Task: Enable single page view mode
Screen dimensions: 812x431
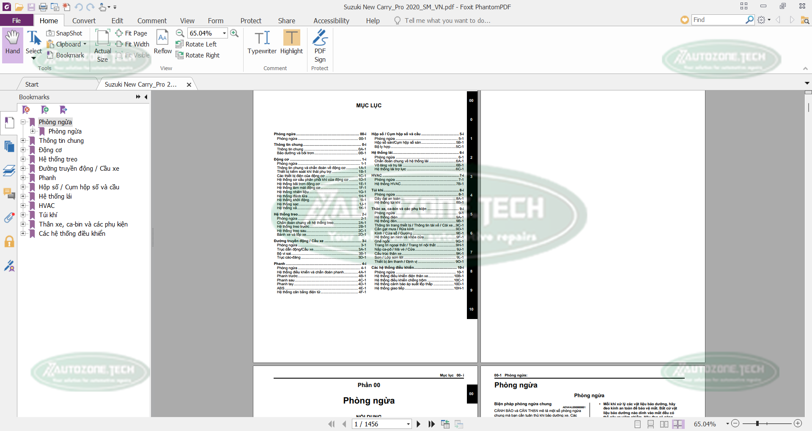Action: click(638, 424)
